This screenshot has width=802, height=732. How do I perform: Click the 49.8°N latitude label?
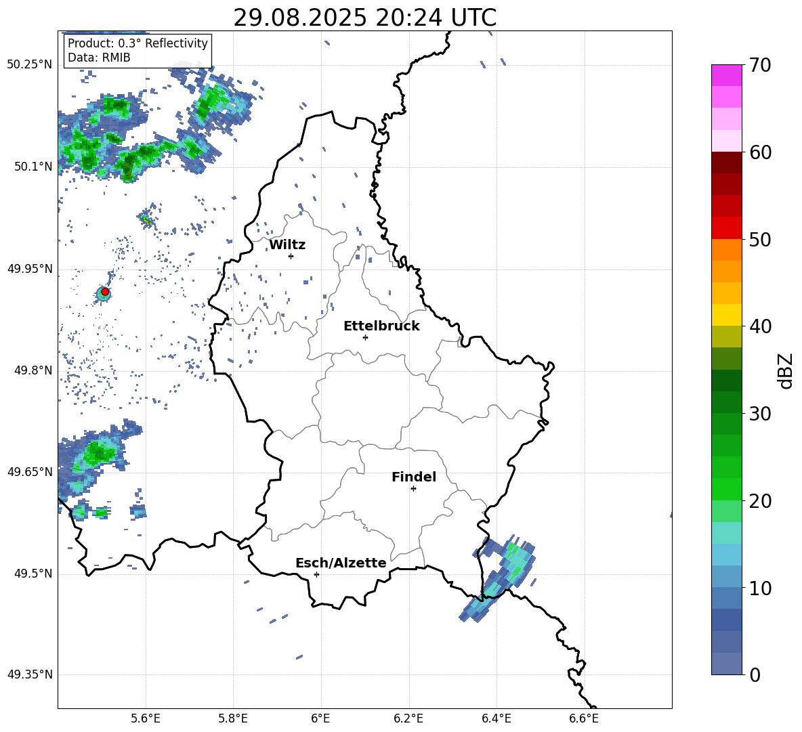click(x=33, y=370)
